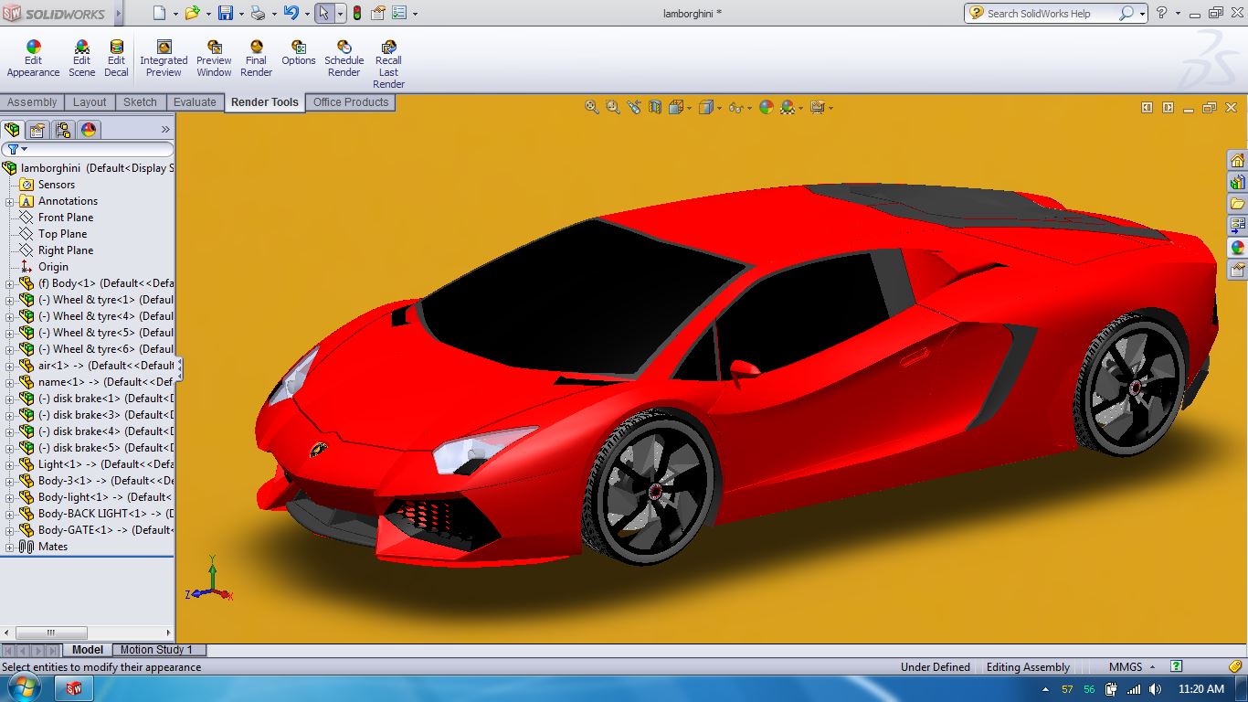This screenshot has height=702, width=1248.
Task: Open File Explorer task pane icon
Action: tap(1237, 204)
